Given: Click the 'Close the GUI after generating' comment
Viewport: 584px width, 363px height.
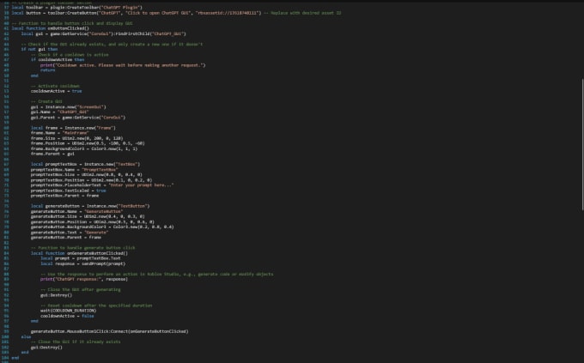Looking at the screenshot, I should [81, 290].
